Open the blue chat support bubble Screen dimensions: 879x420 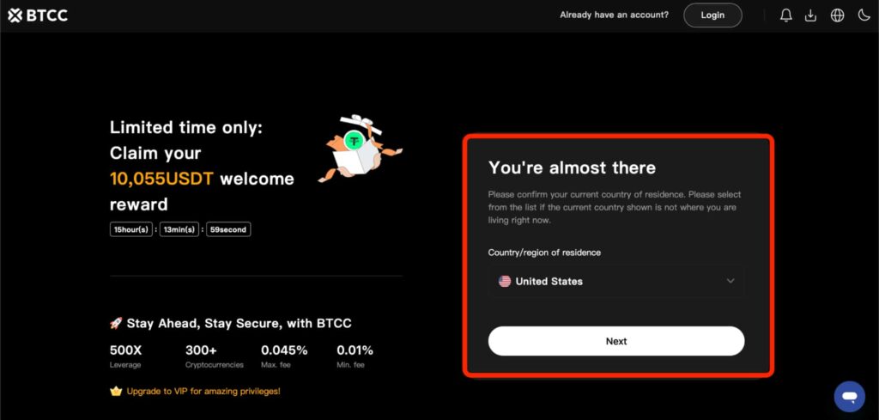tap(849, 397)
